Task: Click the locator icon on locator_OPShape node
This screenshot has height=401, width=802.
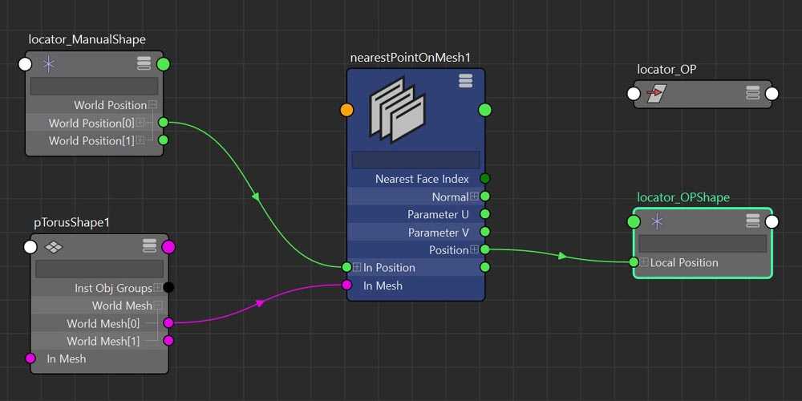Action: [657, 221]
